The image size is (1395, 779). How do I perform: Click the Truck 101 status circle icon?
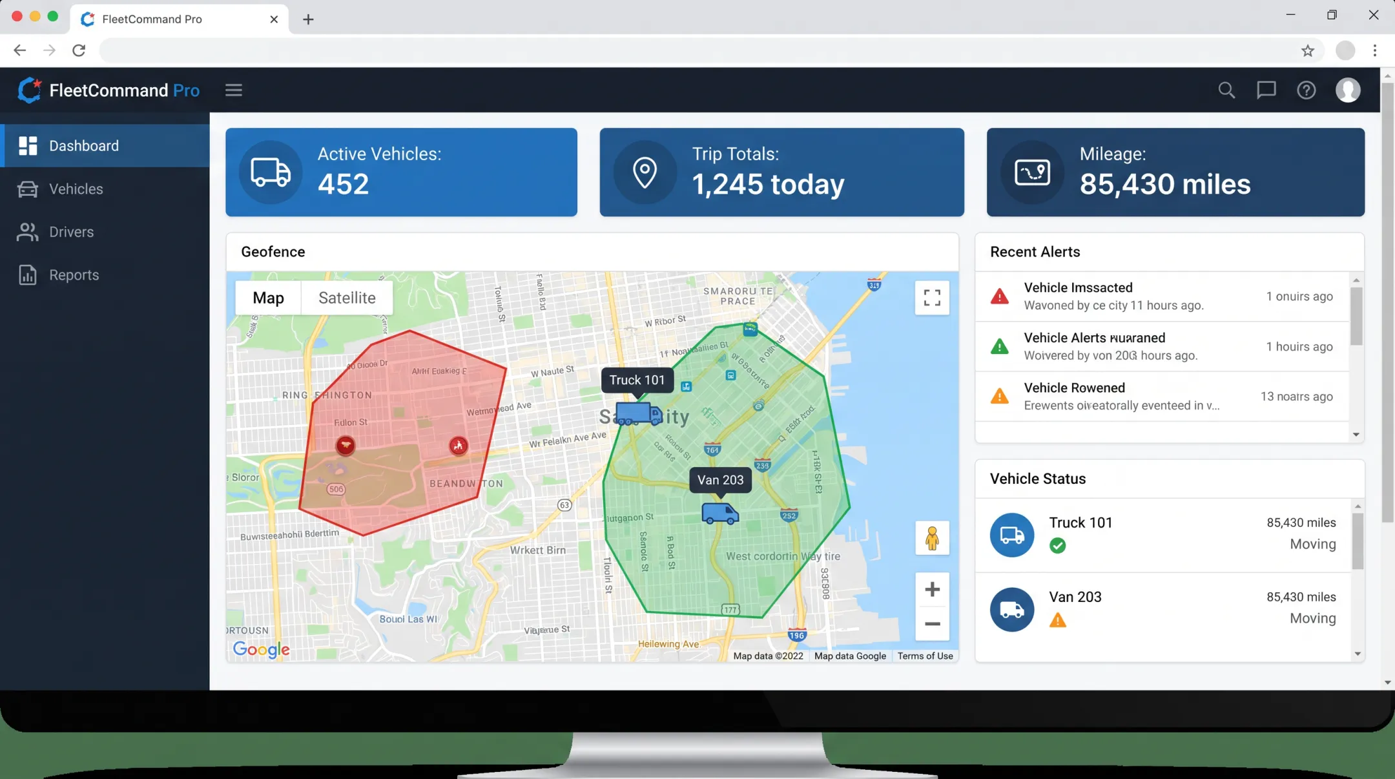(x=1012, y=535)
